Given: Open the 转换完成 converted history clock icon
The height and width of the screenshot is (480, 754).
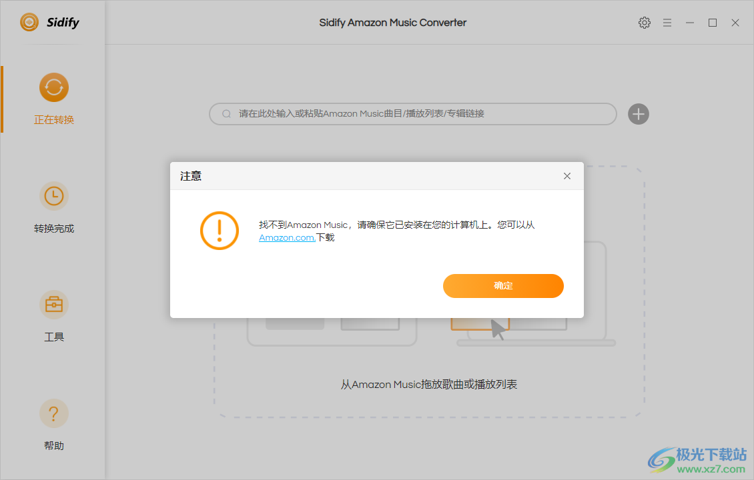Looking at the screenshot, I should click(54, 196).
